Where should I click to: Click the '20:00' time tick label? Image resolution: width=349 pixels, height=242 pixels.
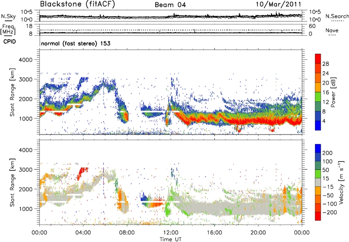tap(258, 233)
